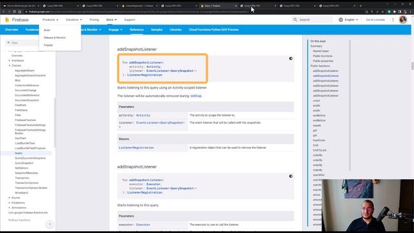
Task: Open the three-dot menu beside Go to console
Action: (393, 19)
